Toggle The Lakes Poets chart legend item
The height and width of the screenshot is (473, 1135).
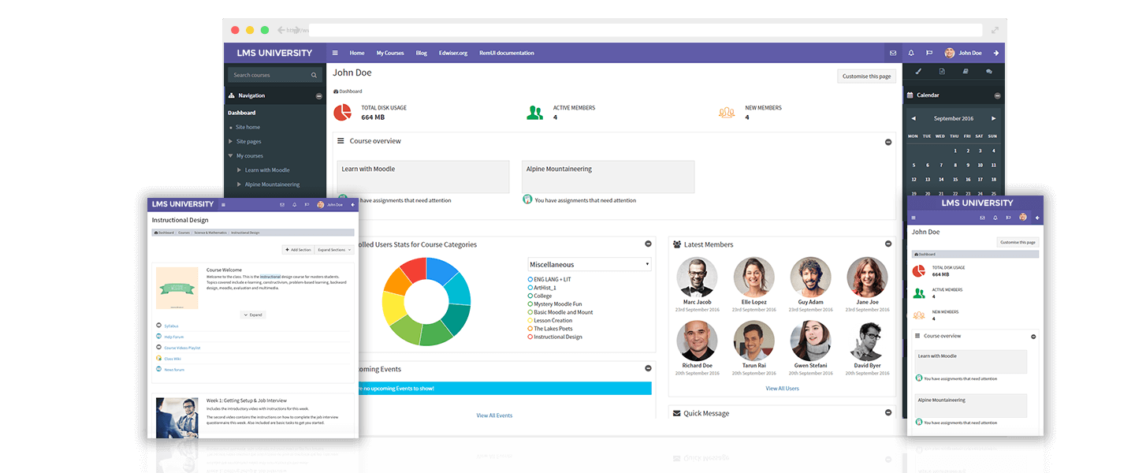530,329
